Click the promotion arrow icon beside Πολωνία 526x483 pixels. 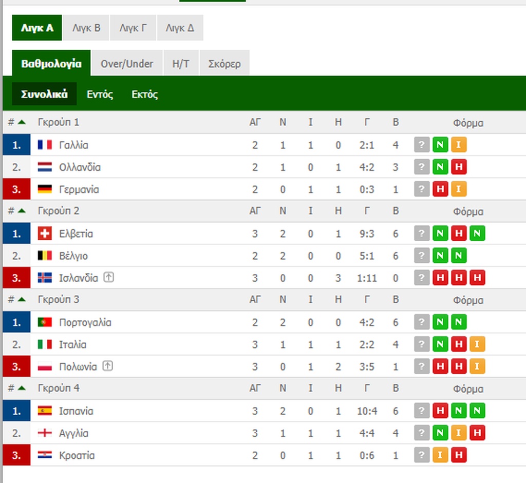[107, 366]
